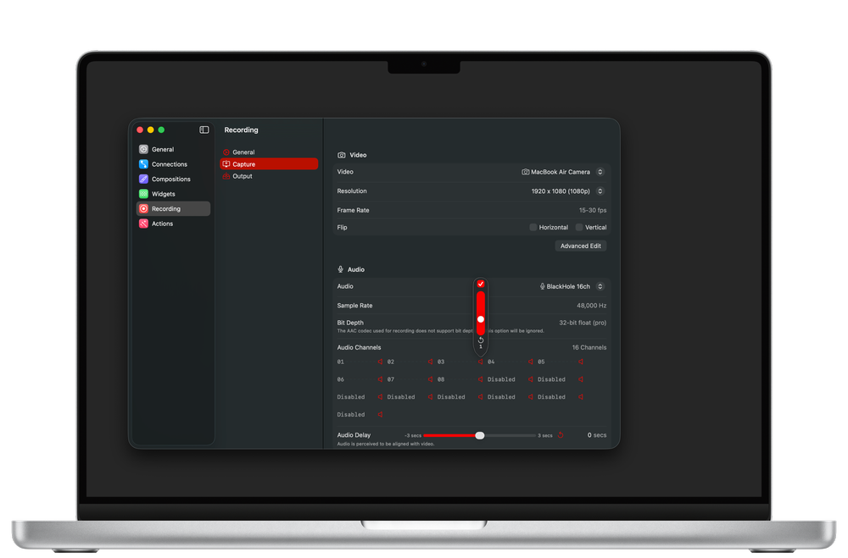Click the Audio Delay slider handle
The height and width of the screenshot is (558, 848).
tap(480, 435)
